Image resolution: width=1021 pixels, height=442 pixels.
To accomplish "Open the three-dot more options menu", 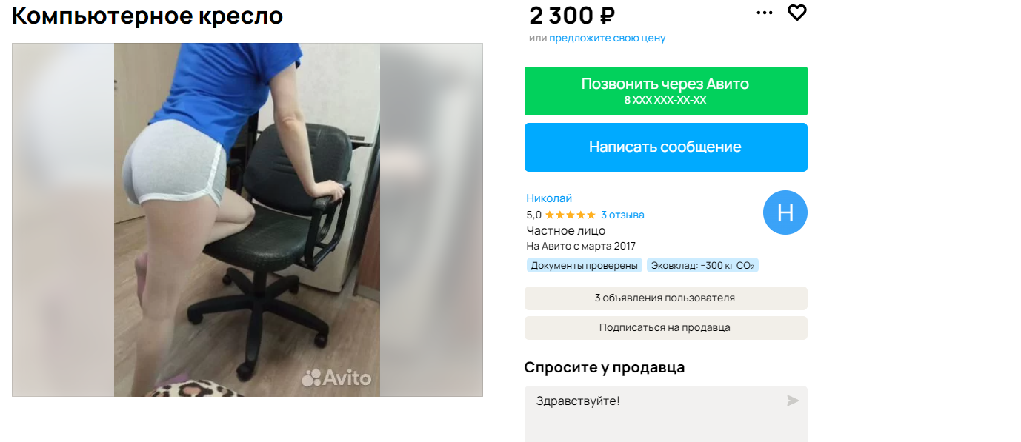I will point(765,13).
